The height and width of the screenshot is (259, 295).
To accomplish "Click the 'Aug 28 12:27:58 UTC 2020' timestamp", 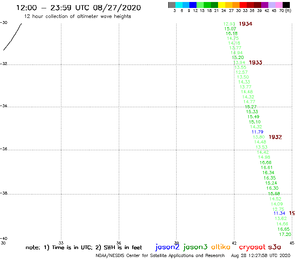I will pyautogui.click(x=261, y=256).
